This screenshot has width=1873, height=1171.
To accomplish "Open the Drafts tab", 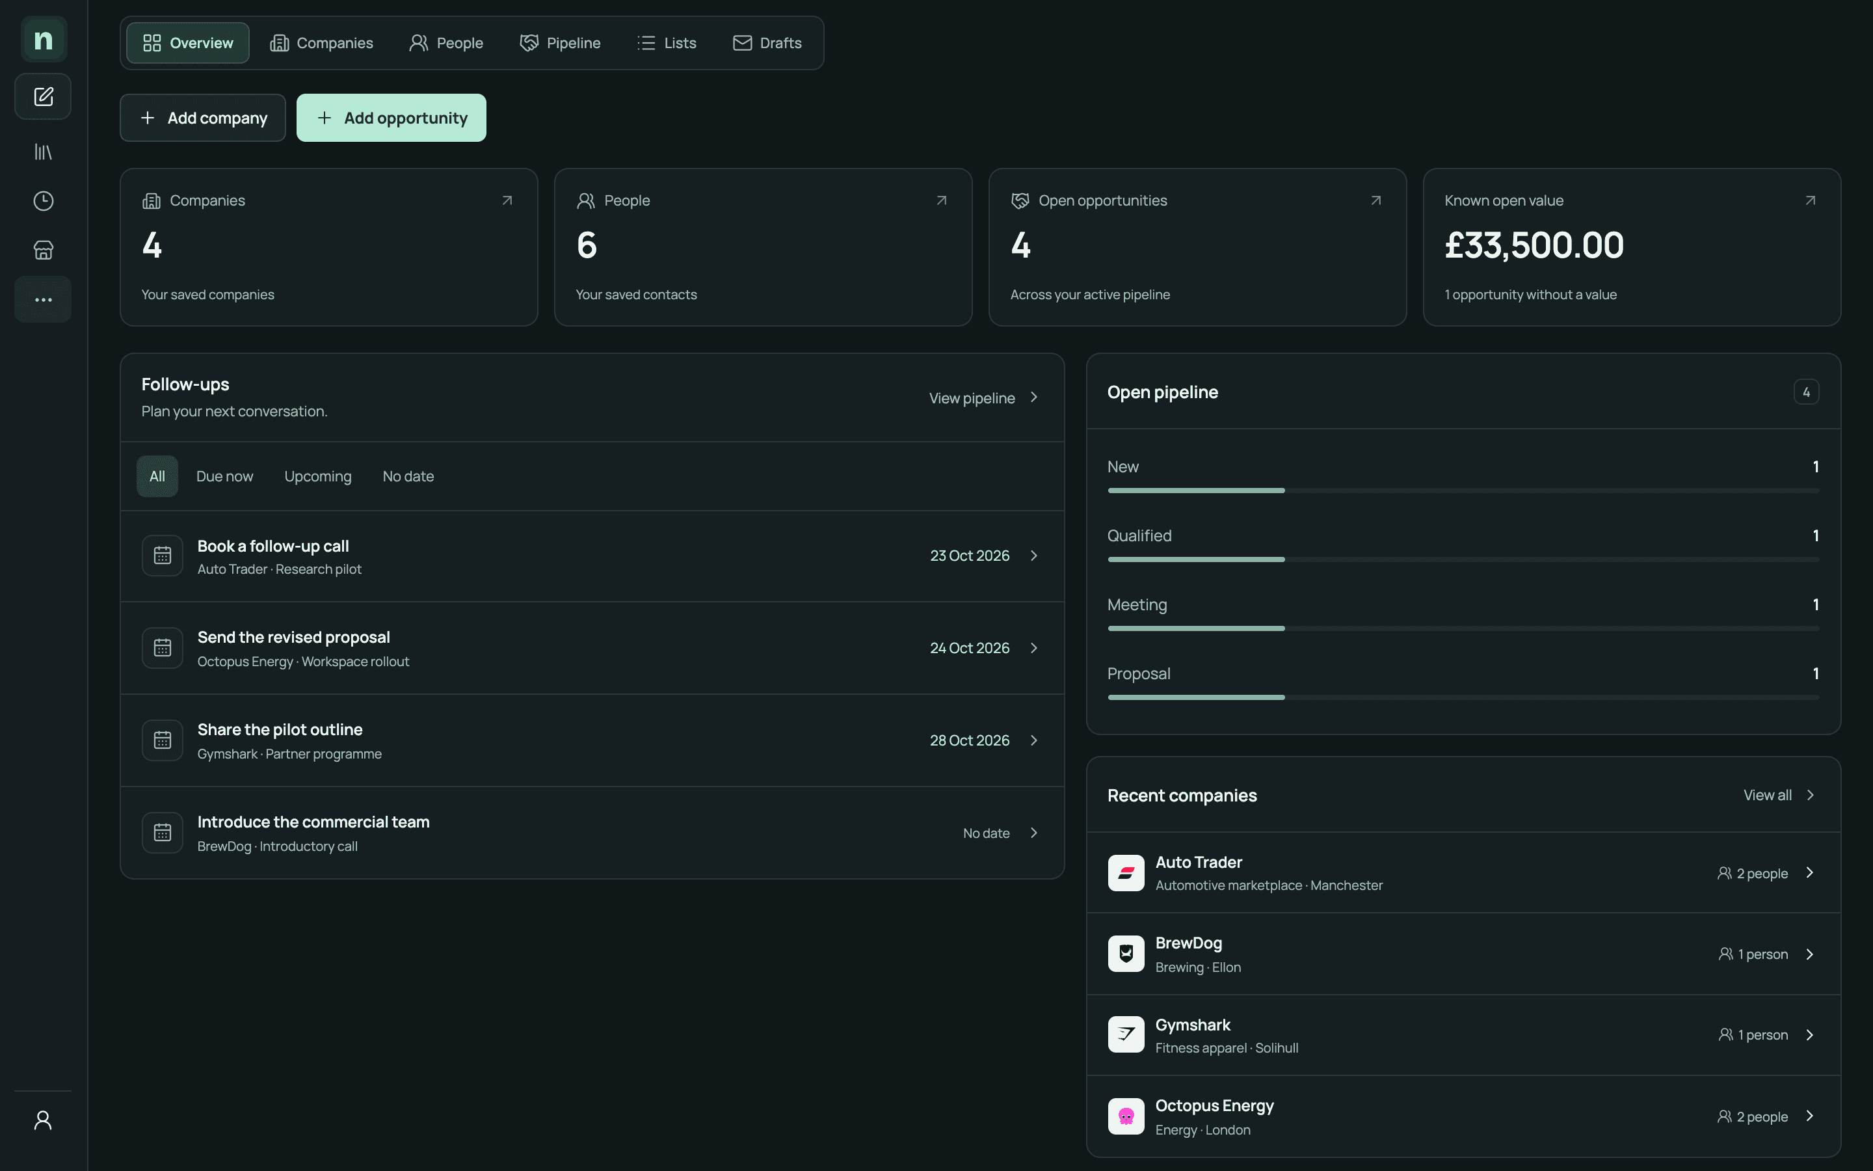I will [767, 42].
